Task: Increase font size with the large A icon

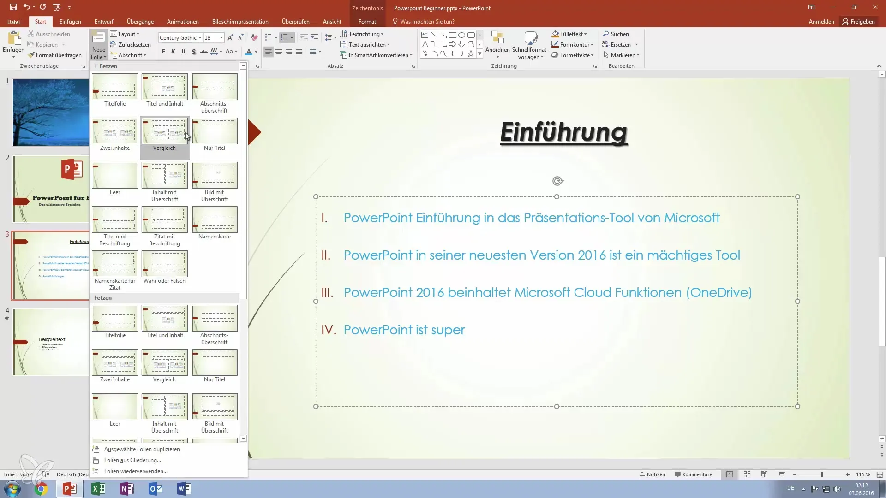Action: coord(230,38)
